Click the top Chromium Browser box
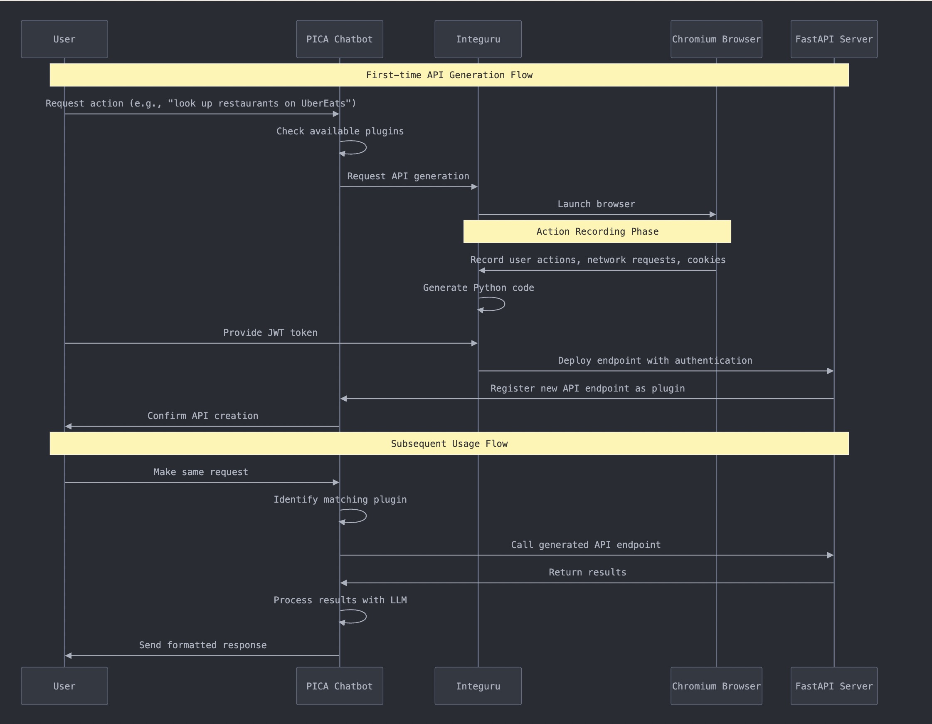This screenshot has width=932, height=724. [716, 39]
